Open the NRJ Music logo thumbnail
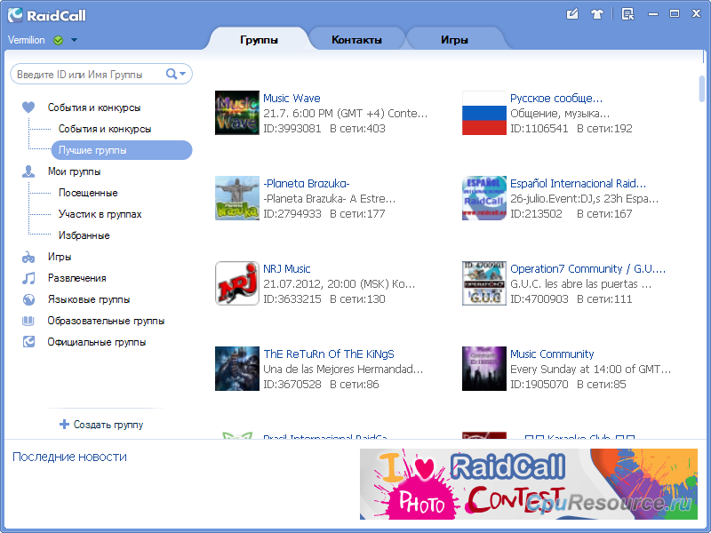711x533 pixels. coord(237,283)
